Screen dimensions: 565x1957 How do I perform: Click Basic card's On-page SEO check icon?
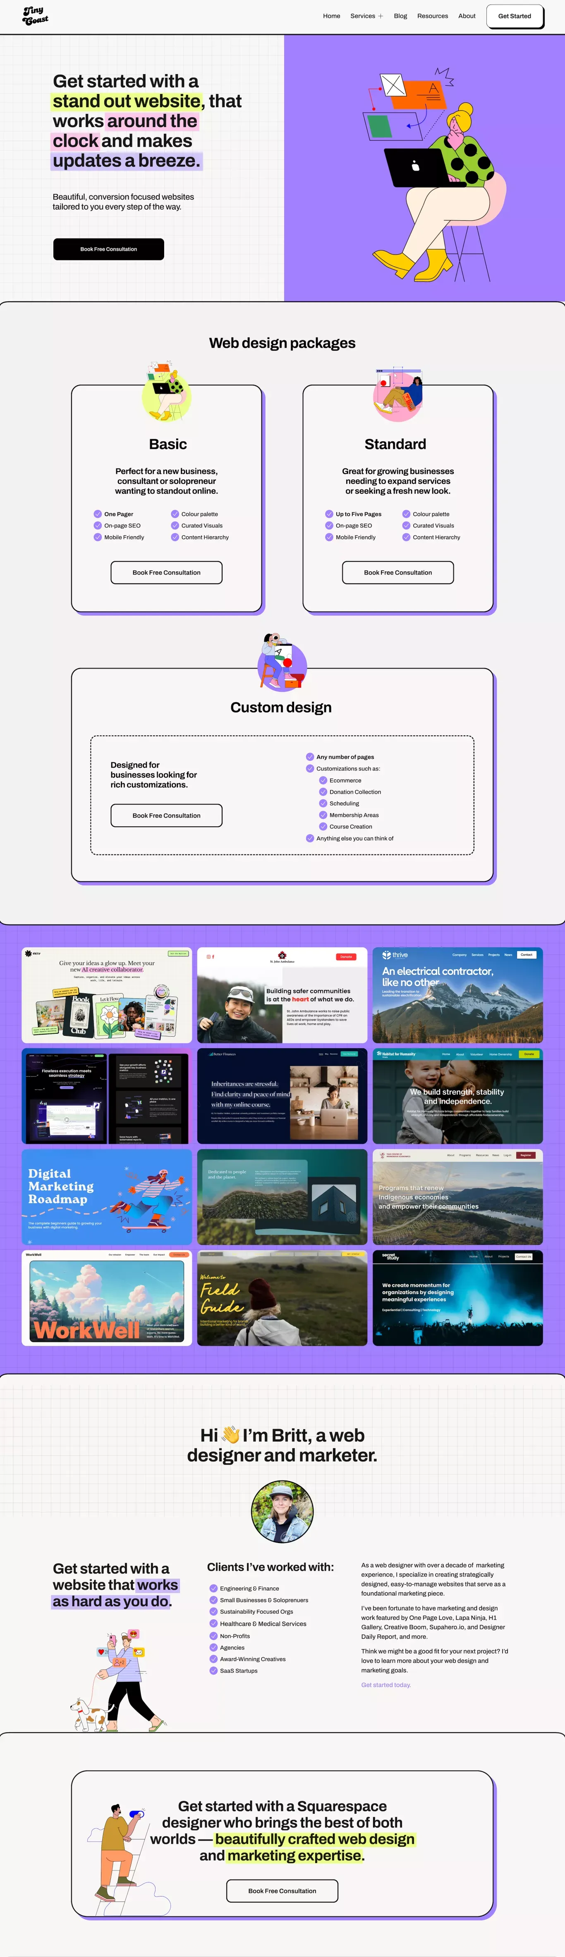[x=97, y=525]
